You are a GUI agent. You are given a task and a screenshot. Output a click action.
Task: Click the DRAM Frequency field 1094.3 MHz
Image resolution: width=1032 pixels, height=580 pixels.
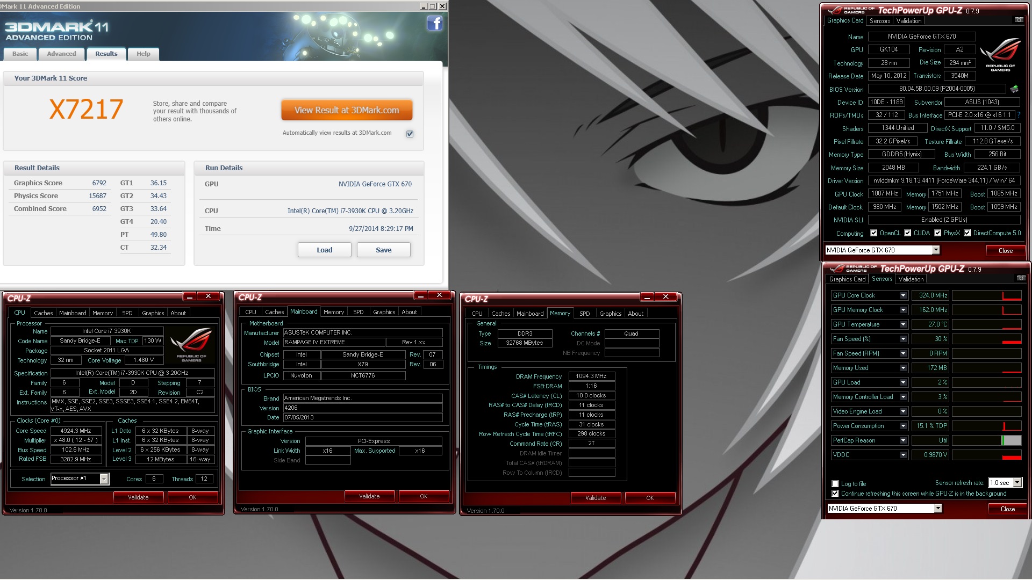pos(591,376)
